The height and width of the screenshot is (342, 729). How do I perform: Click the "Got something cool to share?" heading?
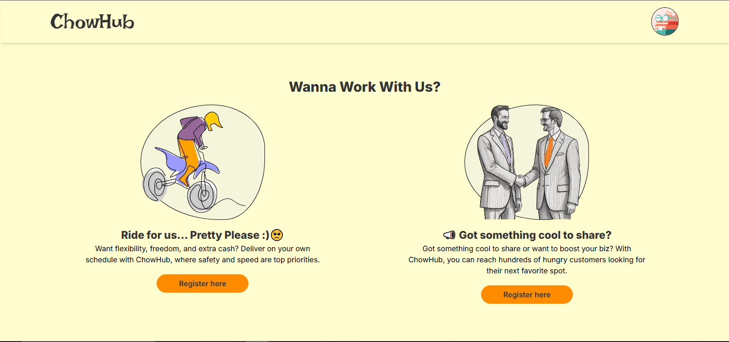click(x=535, y=235)
